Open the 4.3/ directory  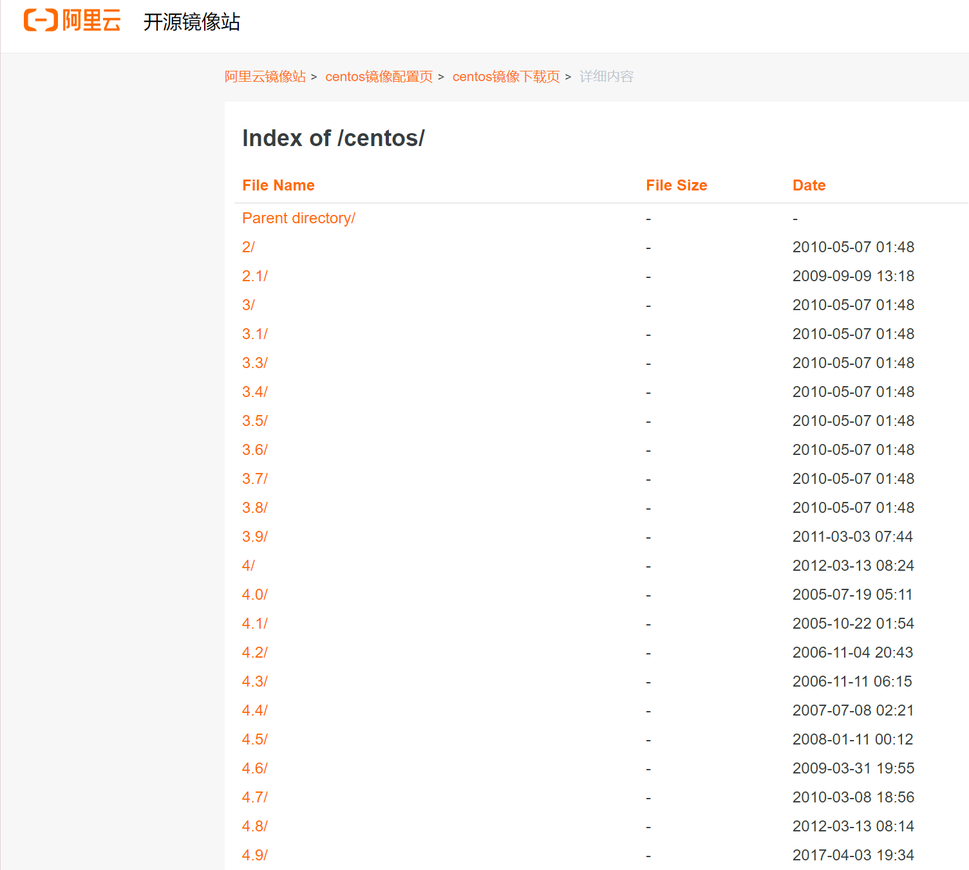[x=254, y=681]
